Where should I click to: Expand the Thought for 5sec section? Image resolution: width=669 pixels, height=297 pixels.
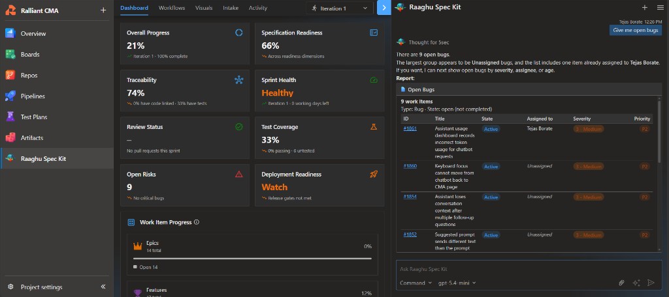(x=429, y=42)
